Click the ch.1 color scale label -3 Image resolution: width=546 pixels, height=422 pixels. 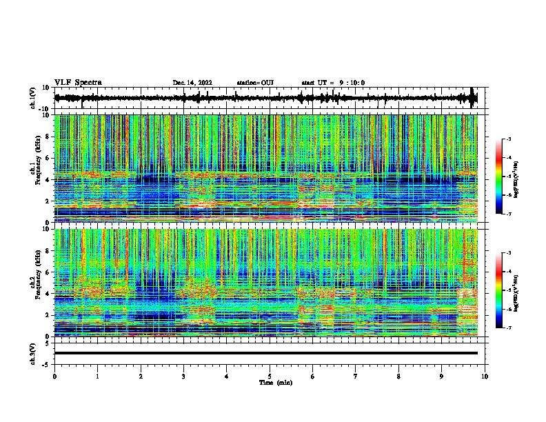pyautogui.click(x=508, y=139)
